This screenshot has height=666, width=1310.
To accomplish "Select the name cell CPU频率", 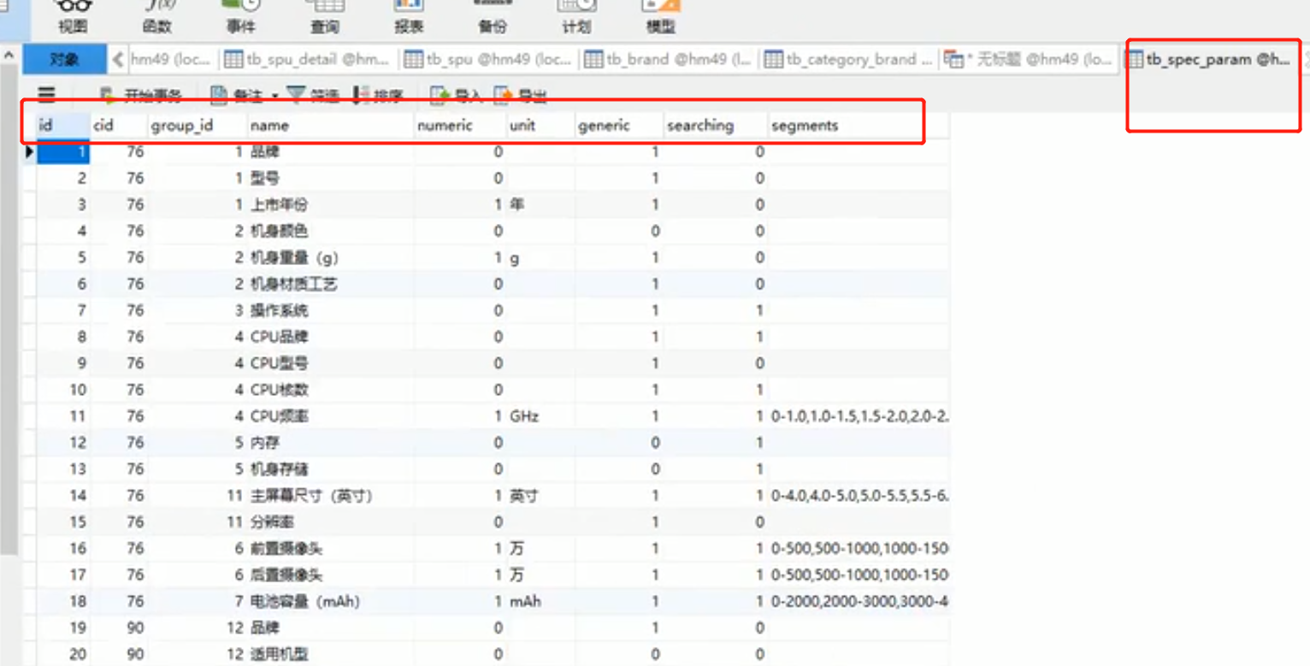I will [331, 416].
